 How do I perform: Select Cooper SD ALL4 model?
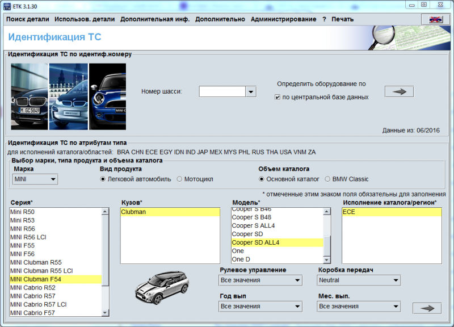(x=277, y=242)
